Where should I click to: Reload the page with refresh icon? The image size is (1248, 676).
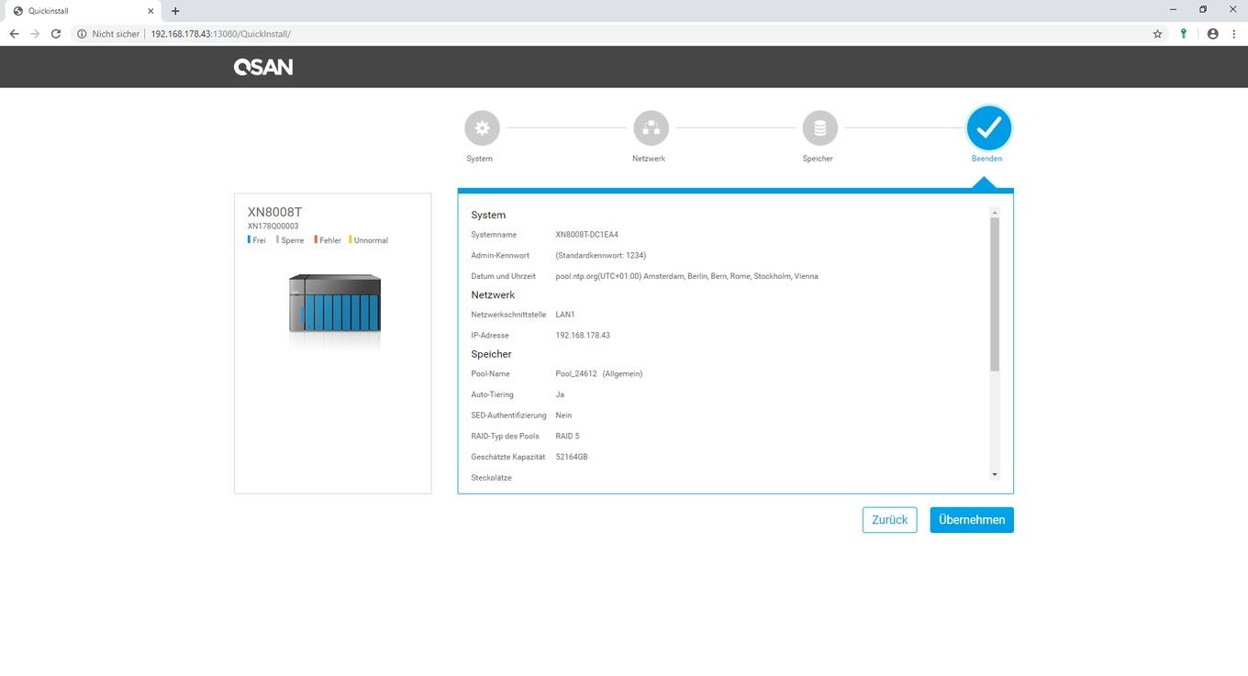[x=56, y=34]
